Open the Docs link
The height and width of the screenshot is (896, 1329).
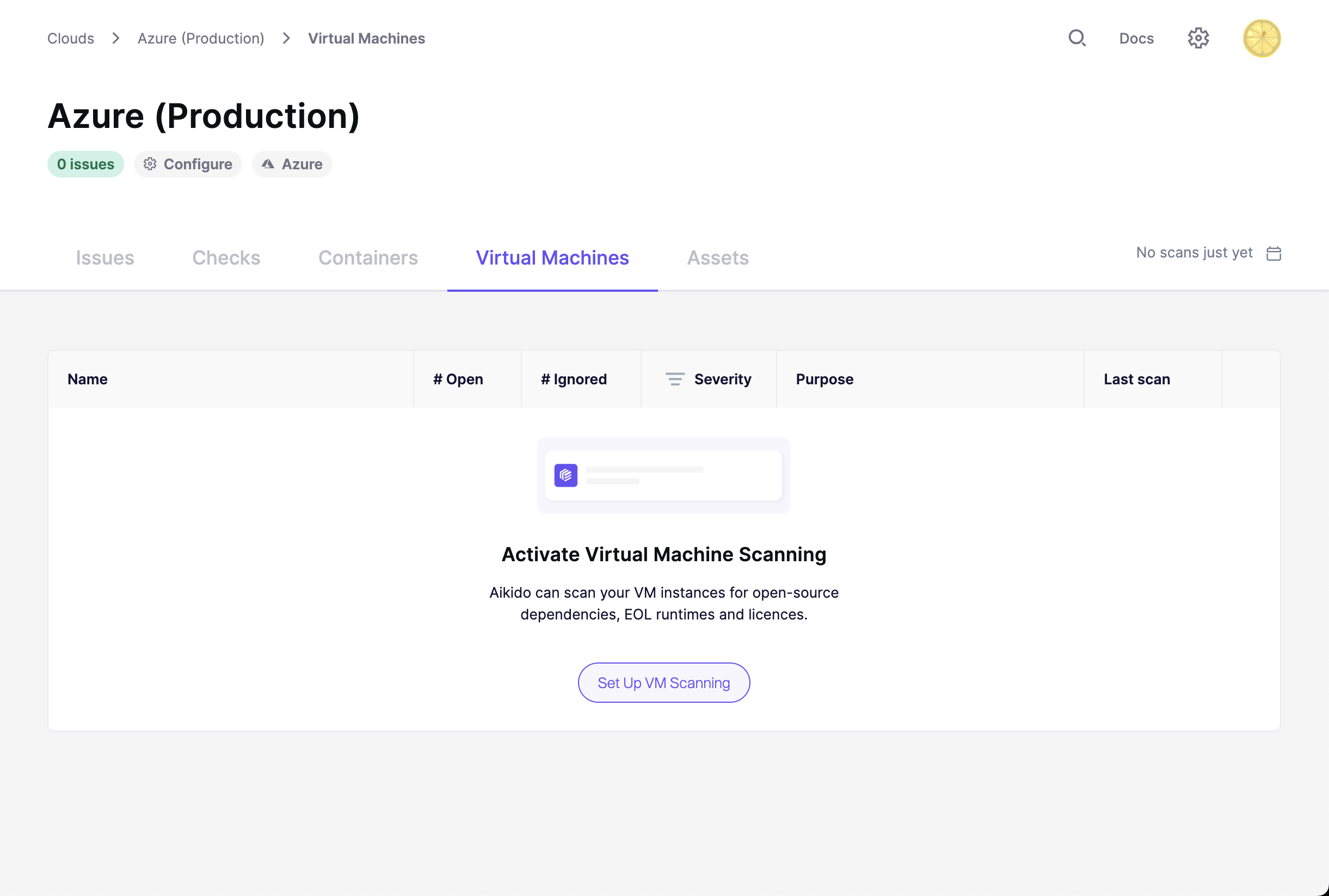(1136, 38)
